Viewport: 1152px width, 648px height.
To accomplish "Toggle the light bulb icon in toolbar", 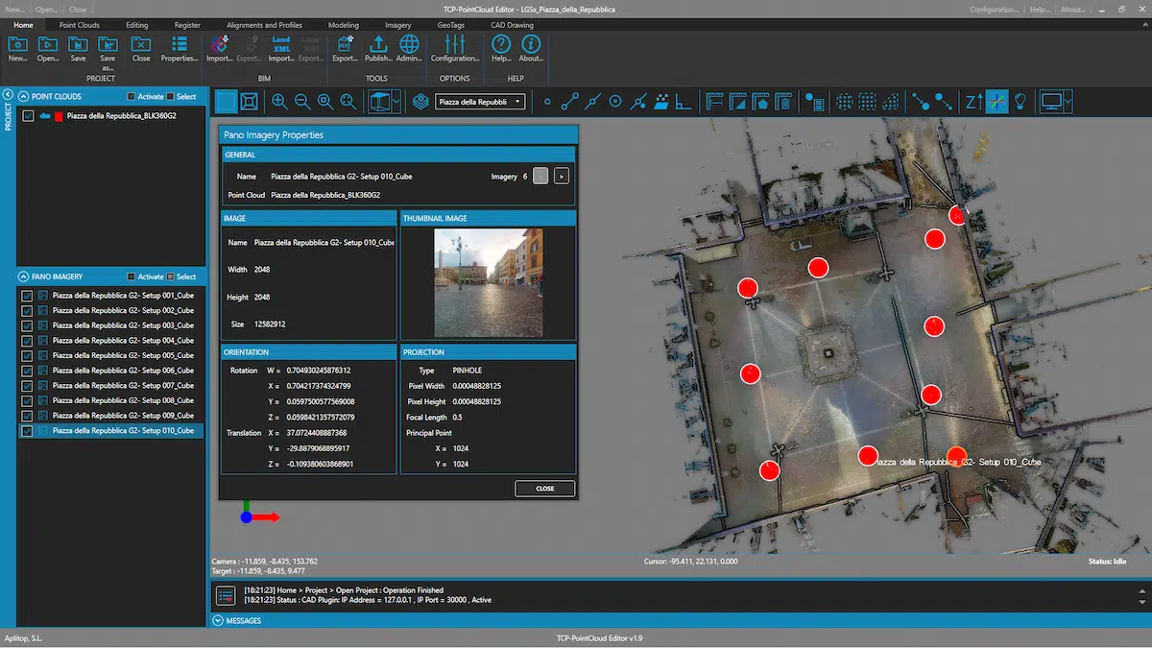I will point(1020,101).
